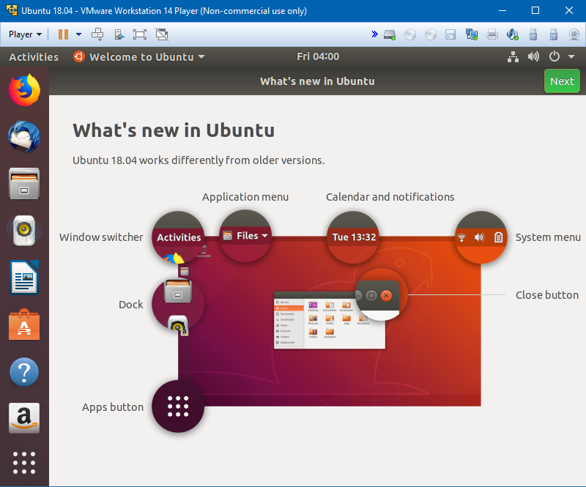Expand the double-chevron in the VMware toolbar

374,34
